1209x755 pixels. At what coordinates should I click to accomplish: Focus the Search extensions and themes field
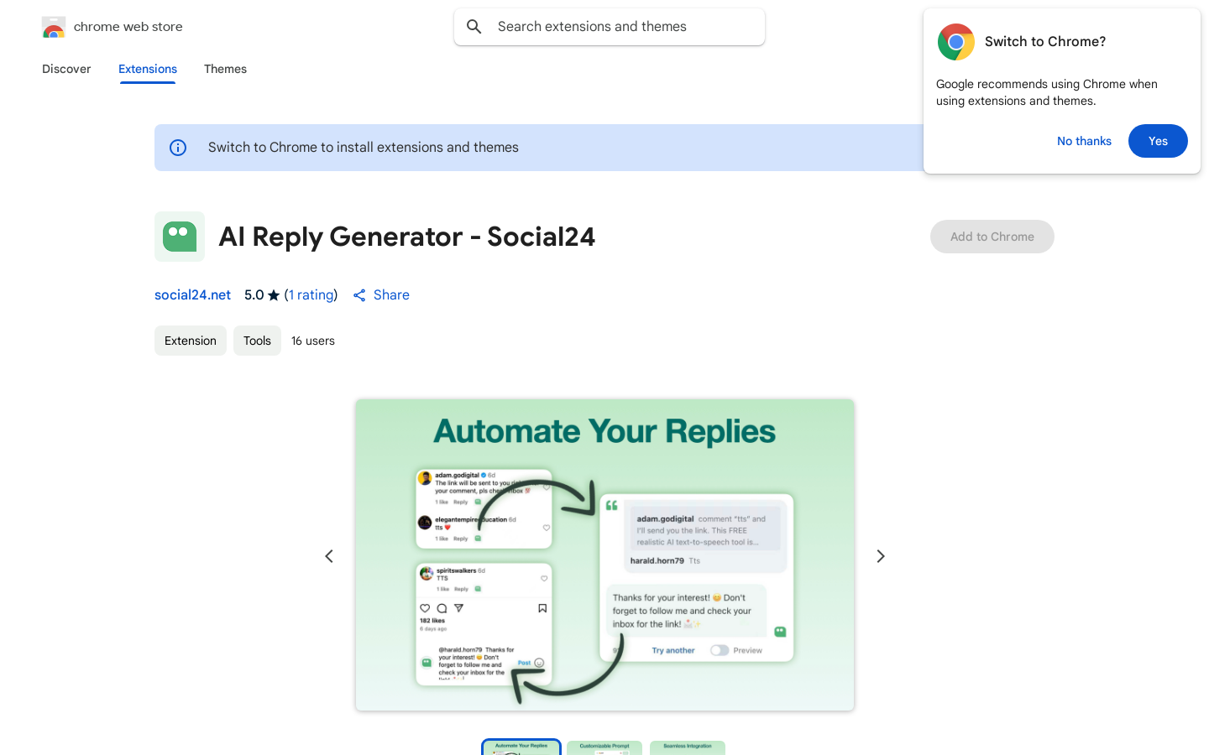coord(610,27)
